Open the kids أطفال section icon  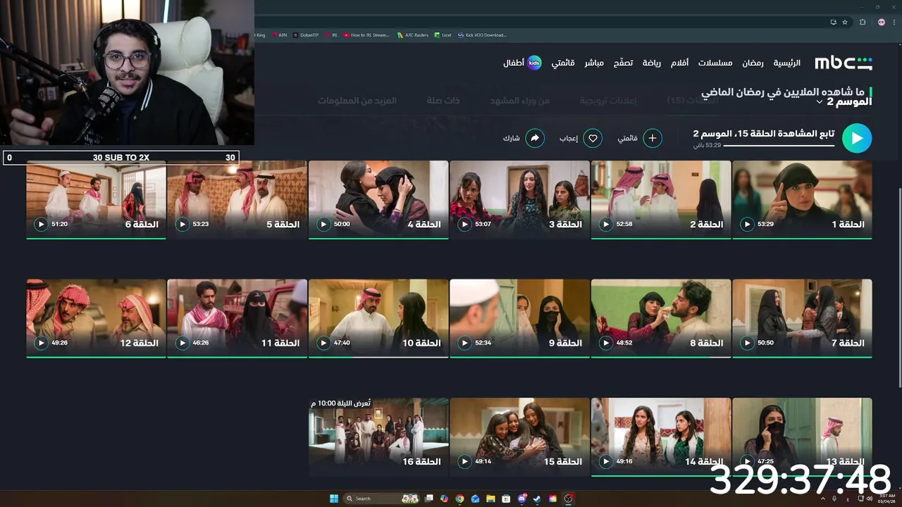(534, 63)
